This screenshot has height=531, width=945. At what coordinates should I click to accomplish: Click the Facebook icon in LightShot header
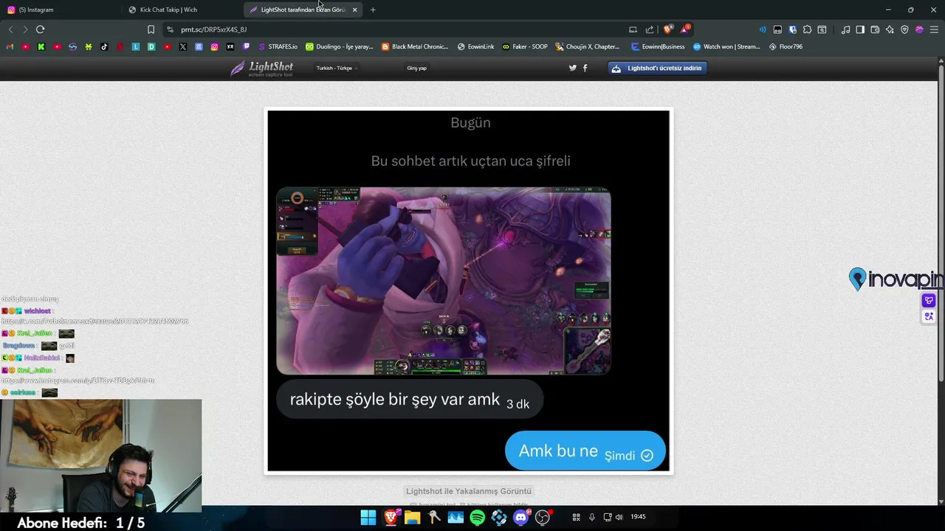(585, 68)
